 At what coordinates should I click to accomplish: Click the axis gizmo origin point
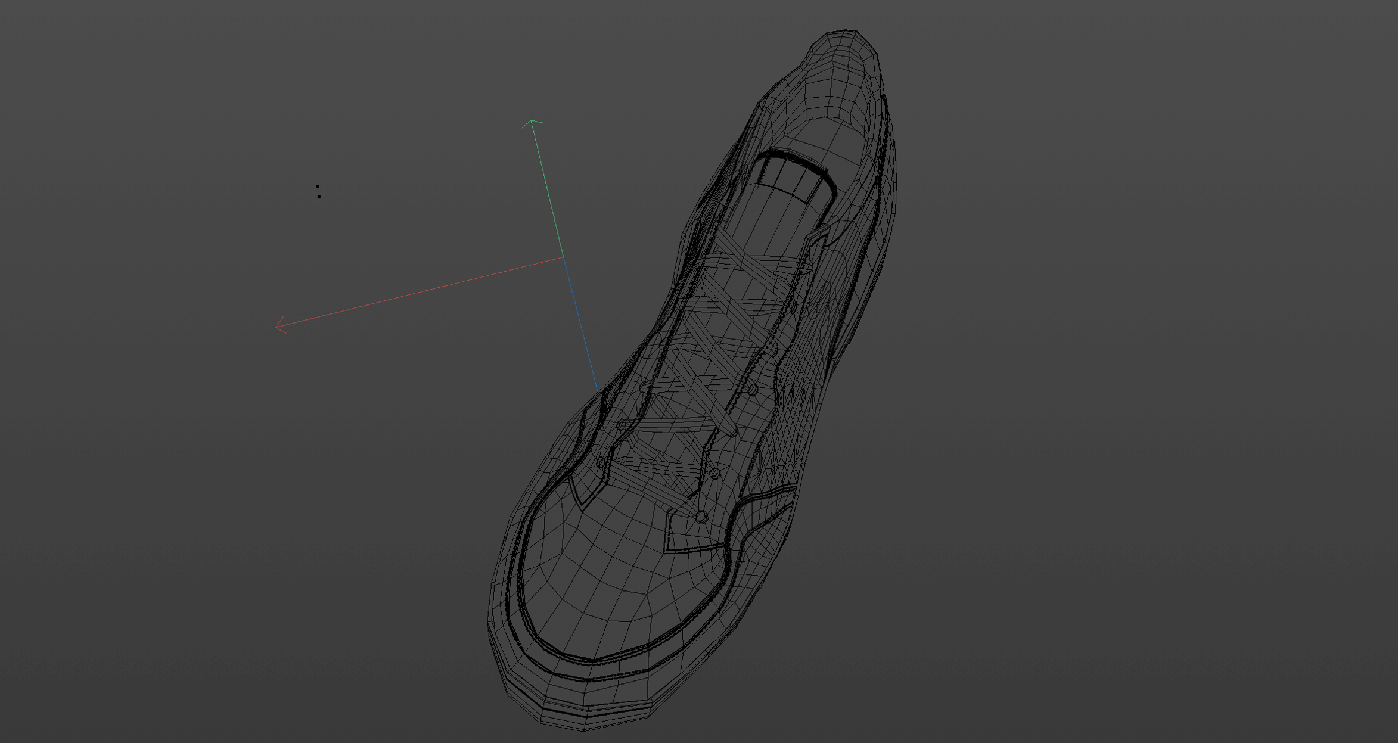[563, 257]
